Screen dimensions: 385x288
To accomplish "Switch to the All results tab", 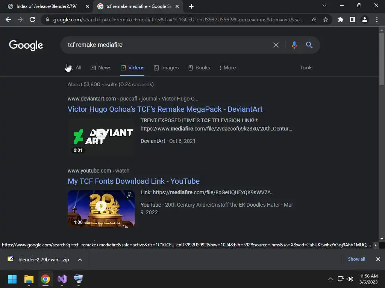I will [x=74, y=68].
